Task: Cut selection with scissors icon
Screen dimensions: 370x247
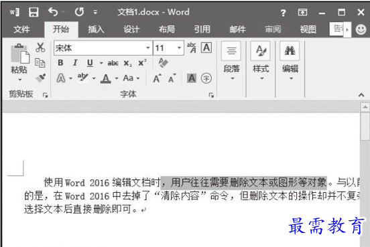Action: point(40,48)
